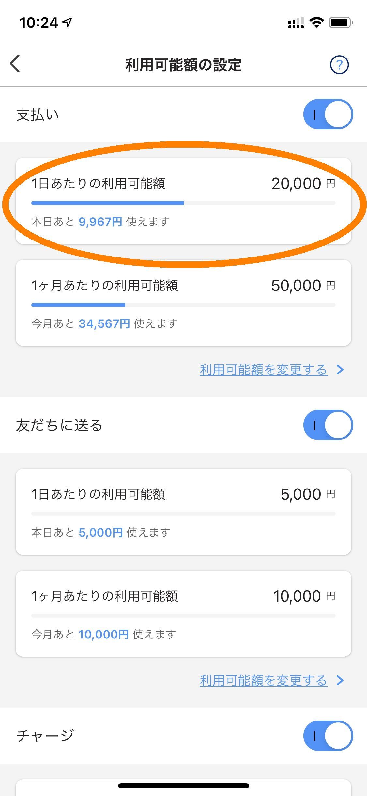Screen dimensions: 367x796
Task: Tap the 支払い daily limit progress bar
Action: [183, 203]
